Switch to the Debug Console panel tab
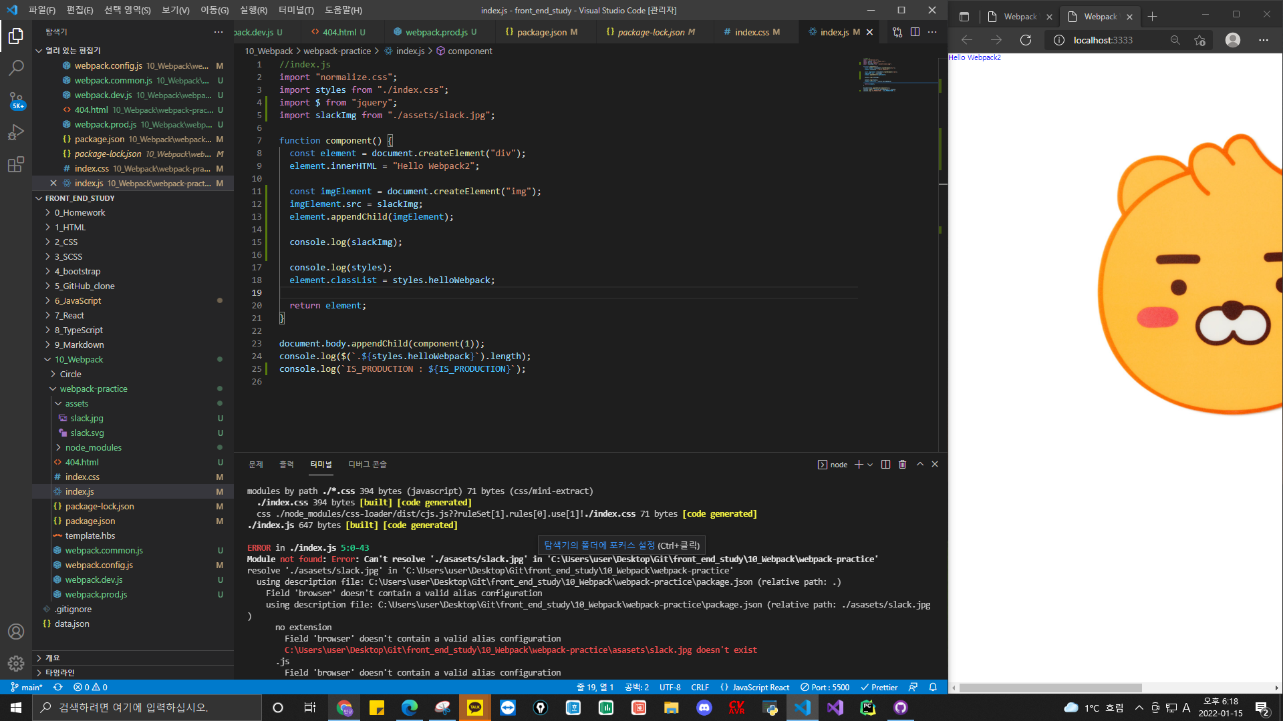Screen dimensions: 1283x721 pos(368,465)
